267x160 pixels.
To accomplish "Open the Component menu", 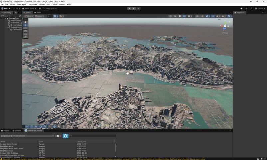I will coord(32,5).
